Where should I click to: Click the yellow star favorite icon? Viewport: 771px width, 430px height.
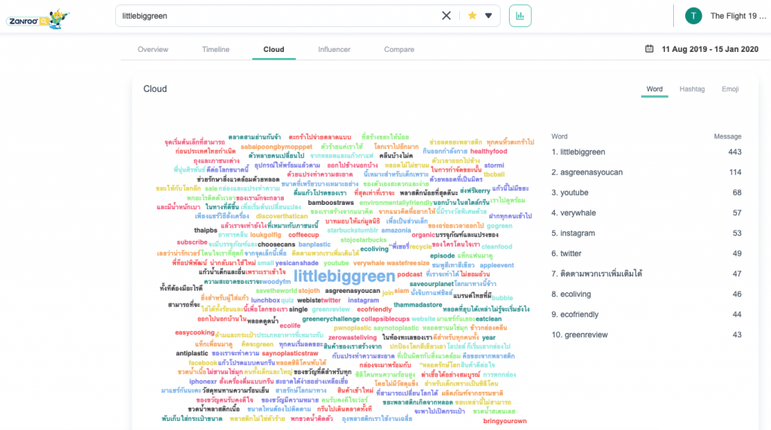coord(472,16)
